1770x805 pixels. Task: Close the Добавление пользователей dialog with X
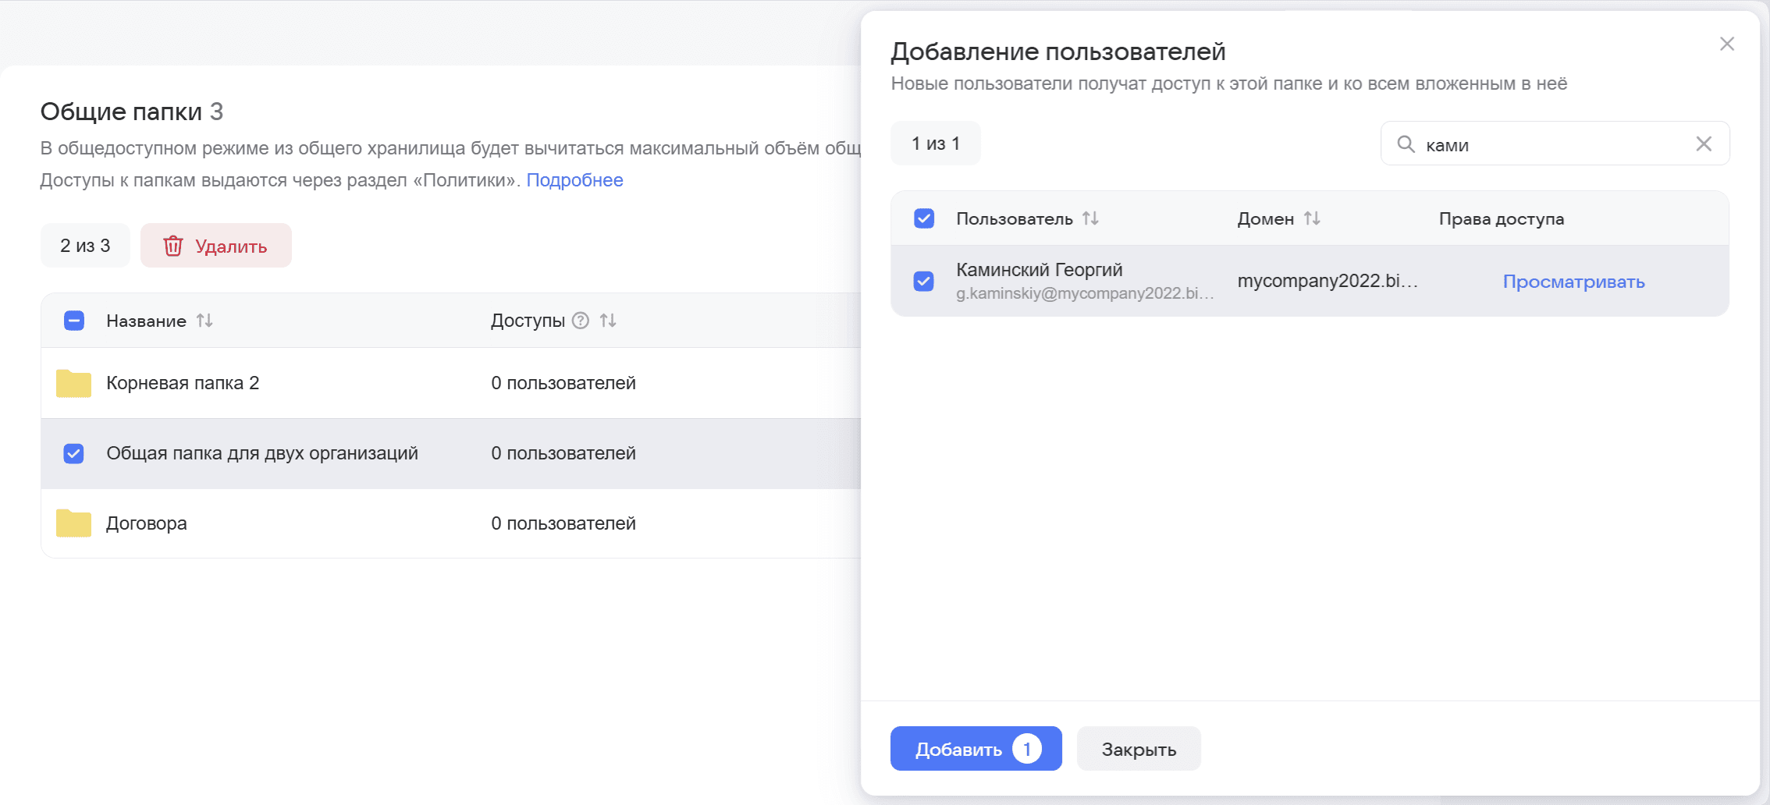click(x=1726, y=44)
